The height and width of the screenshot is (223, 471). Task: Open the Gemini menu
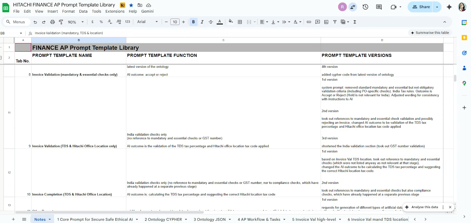pyautogui.click(x=147, y=11)
